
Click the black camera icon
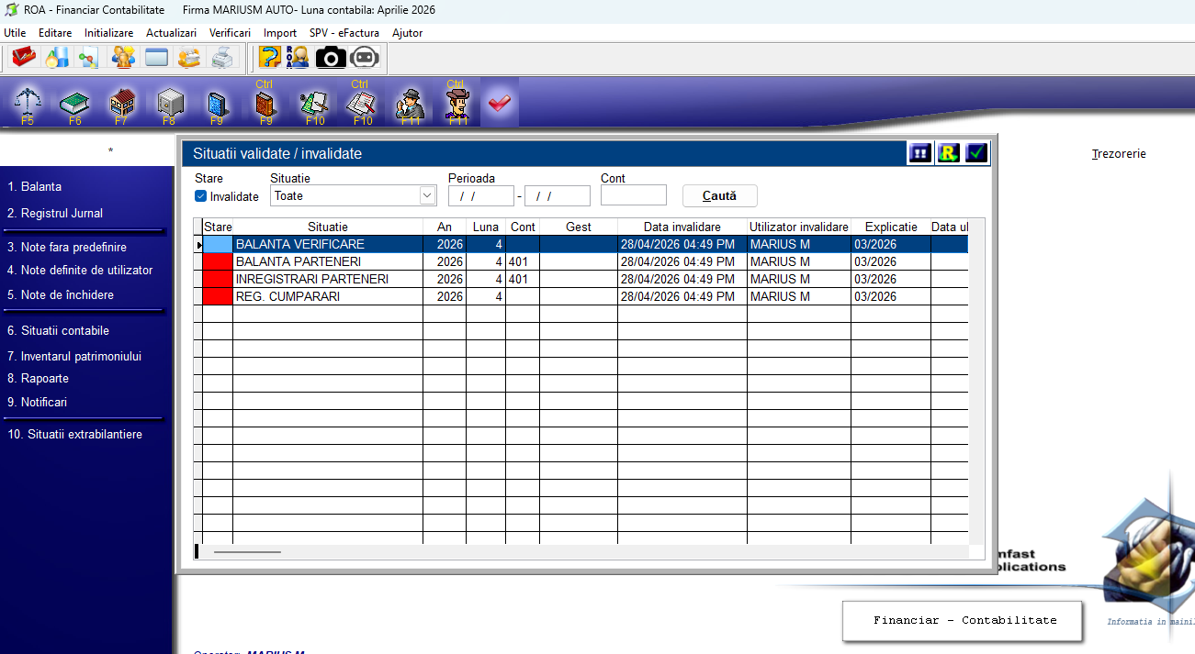pyautogui.click(x=331, y=58)
